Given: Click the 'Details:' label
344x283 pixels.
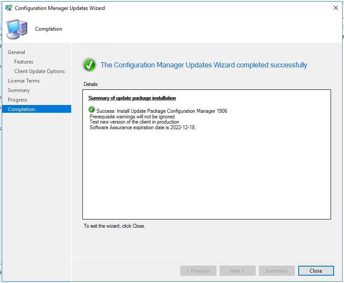Looking at the screenshot, I should click(91, 84).
